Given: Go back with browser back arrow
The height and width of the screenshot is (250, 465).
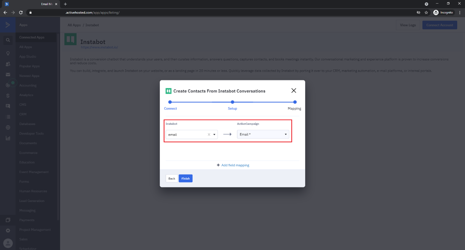Looking at the screenshot, I should pyautogui.click(x=5, y=13).
